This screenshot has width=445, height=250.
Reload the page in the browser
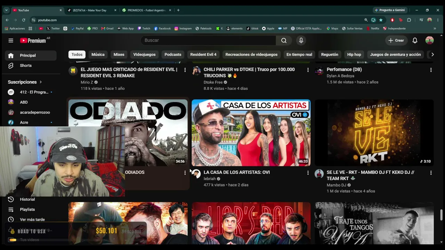(24, 20)
